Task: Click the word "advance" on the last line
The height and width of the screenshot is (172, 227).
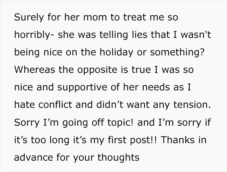Action: (34, 157)
